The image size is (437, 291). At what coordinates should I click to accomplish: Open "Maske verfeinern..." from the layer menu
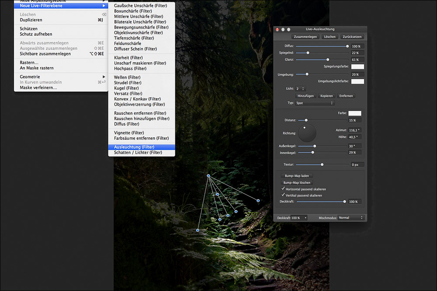38,87
